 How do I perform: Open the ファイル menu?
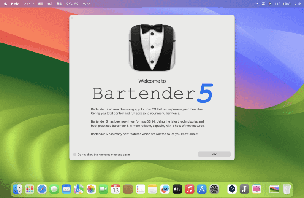pos(29,3)
